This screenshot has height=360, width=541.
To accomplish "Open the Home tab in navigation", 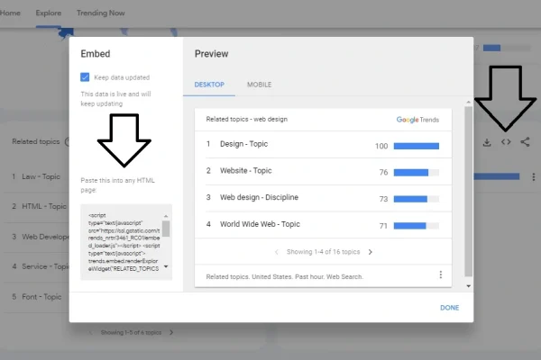I will 10,13.
